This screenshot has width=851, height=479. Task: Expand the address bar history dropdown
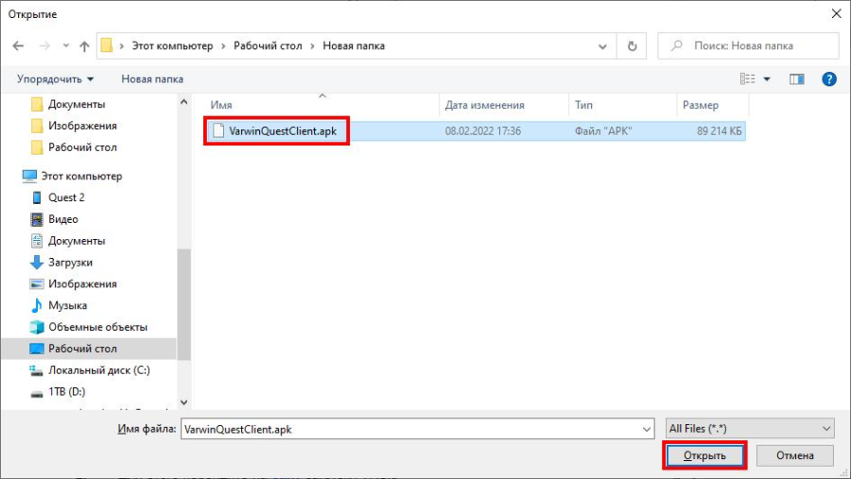602,45
